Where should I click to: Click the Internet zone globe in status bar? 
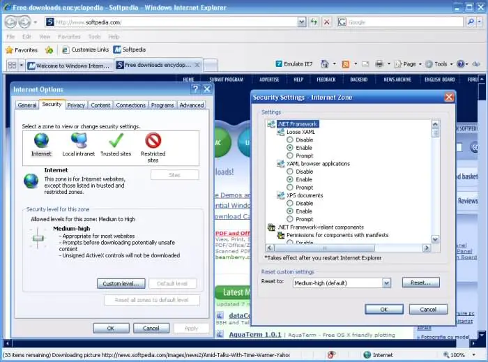click(367, 355)
